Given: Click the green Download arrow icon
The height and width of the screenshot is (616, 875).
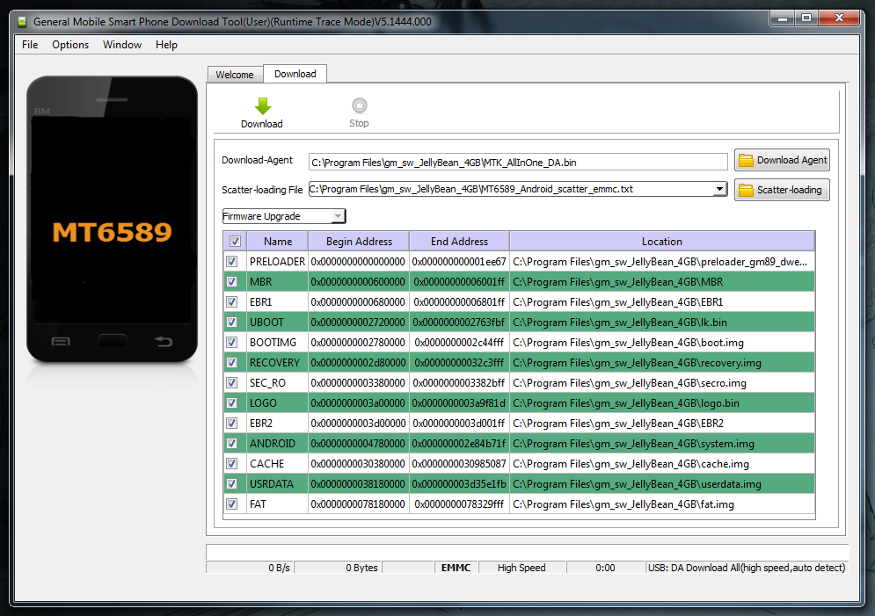Looking at the screenshot, I should pos(262,105).
